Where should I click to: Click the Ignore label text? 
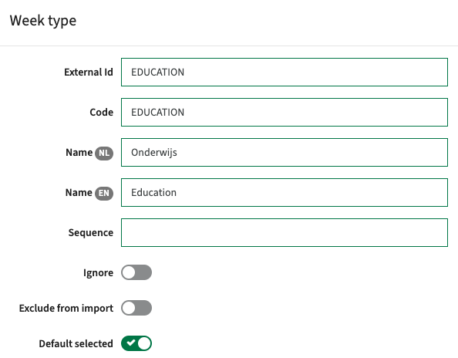98,273
